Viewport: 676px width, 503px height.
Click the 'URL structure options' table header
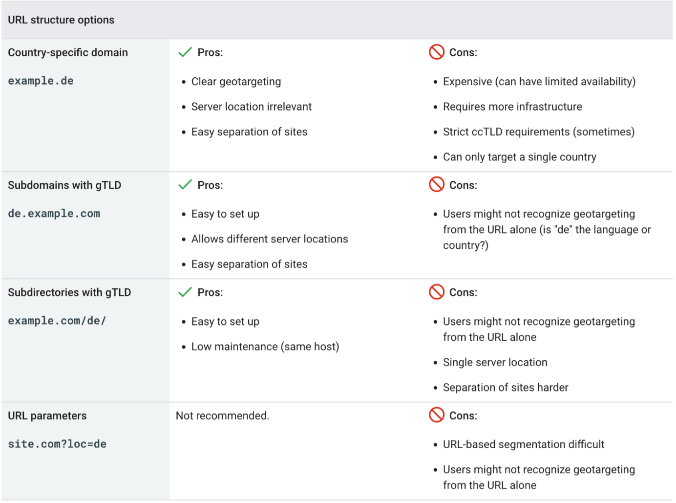(61, 20)
